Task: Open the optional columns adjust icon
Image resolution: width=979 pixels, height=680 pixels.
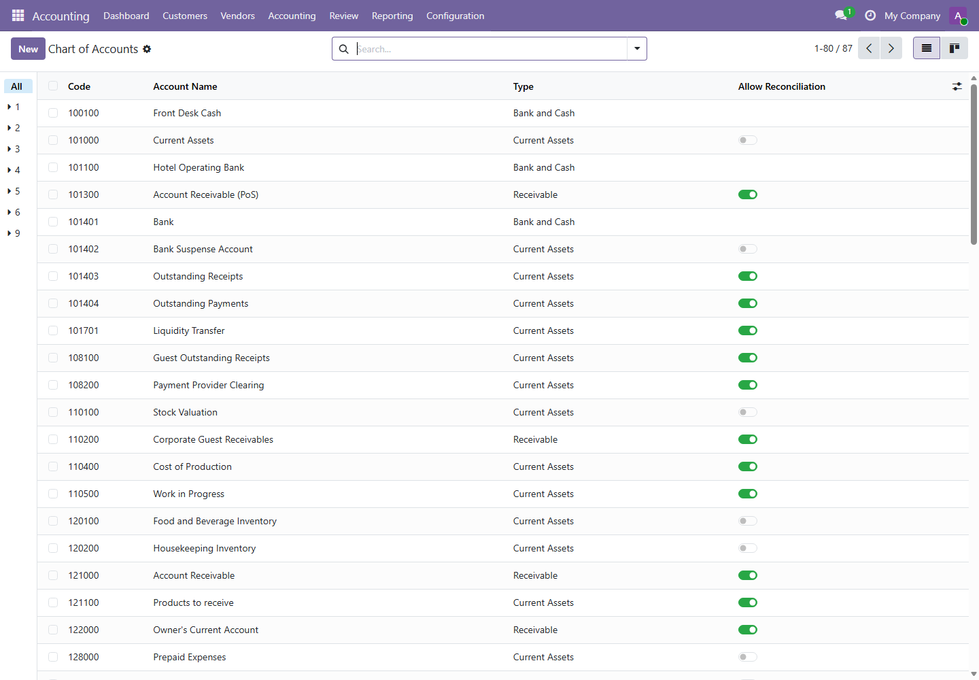Action: (957, 86)
